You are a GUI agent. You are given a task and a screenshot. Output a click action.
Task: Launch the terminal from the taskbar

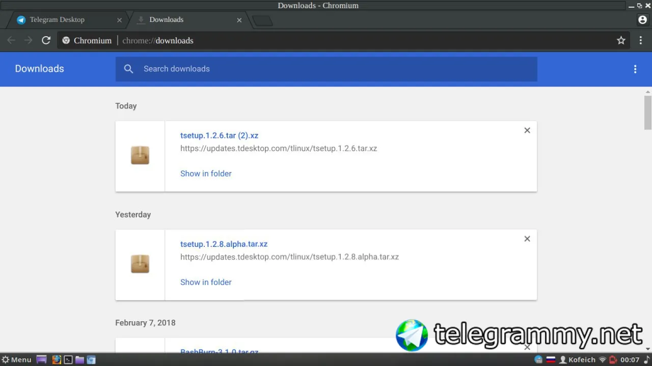click(68, 359)
